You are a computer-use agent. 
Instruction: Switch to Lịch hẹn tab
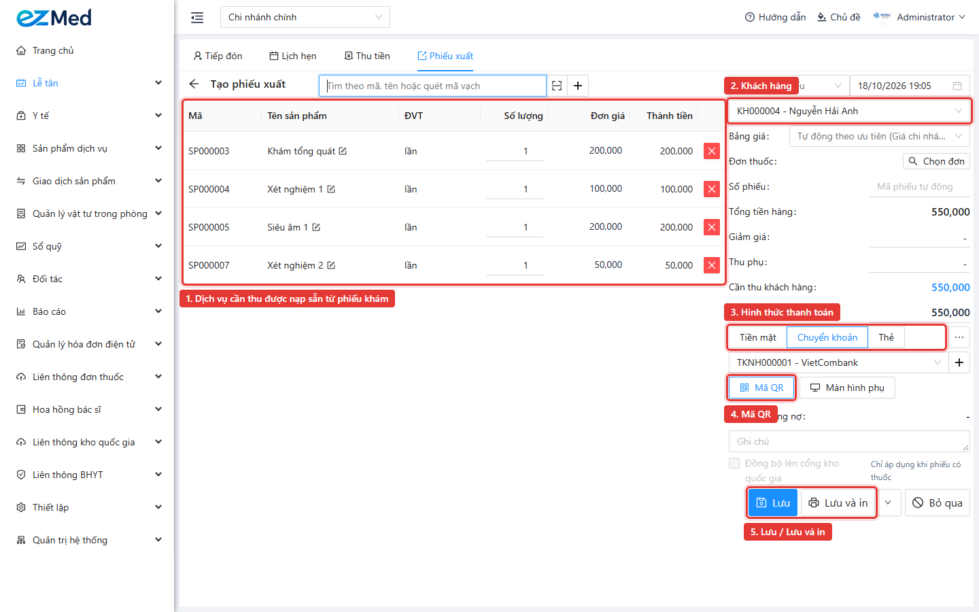pyautogui.click(x=293, y=56)
